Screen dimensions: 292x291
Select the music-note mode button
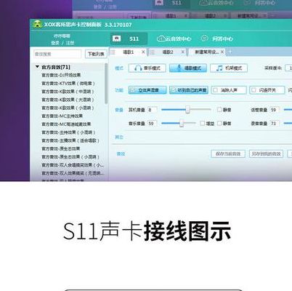229,68
